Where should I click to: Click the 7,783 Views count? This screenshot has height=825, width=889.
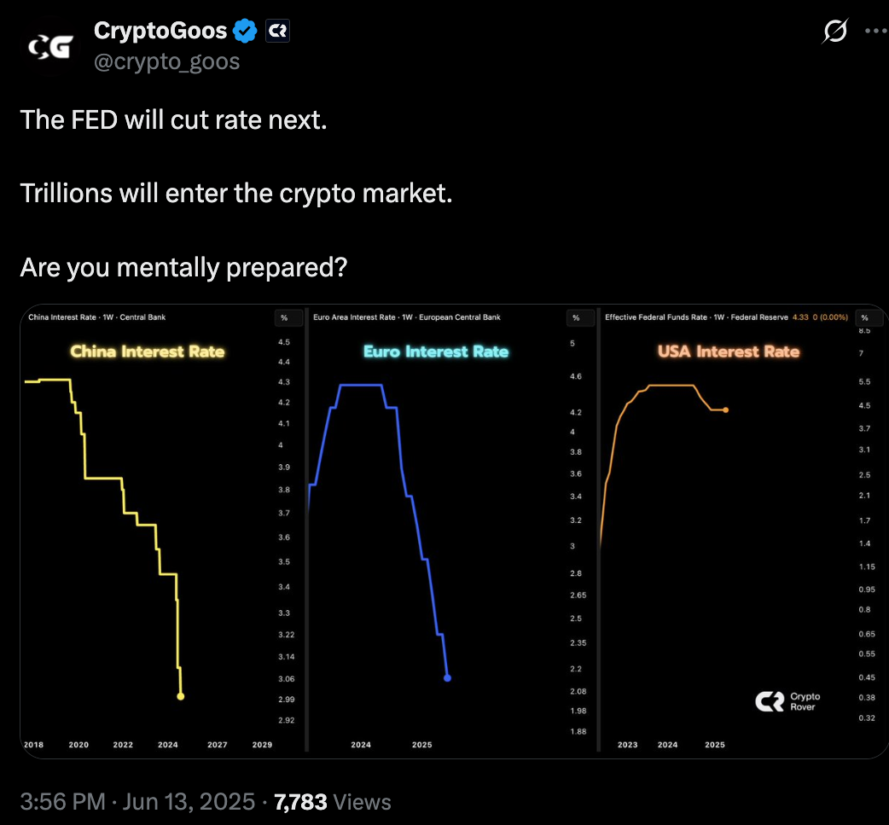tap(332, 802)
